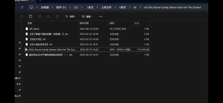Go to the (老王 breadcrumb folder
Image resolution: width=223 pixels, height=103 pixels.
point(90,8)
